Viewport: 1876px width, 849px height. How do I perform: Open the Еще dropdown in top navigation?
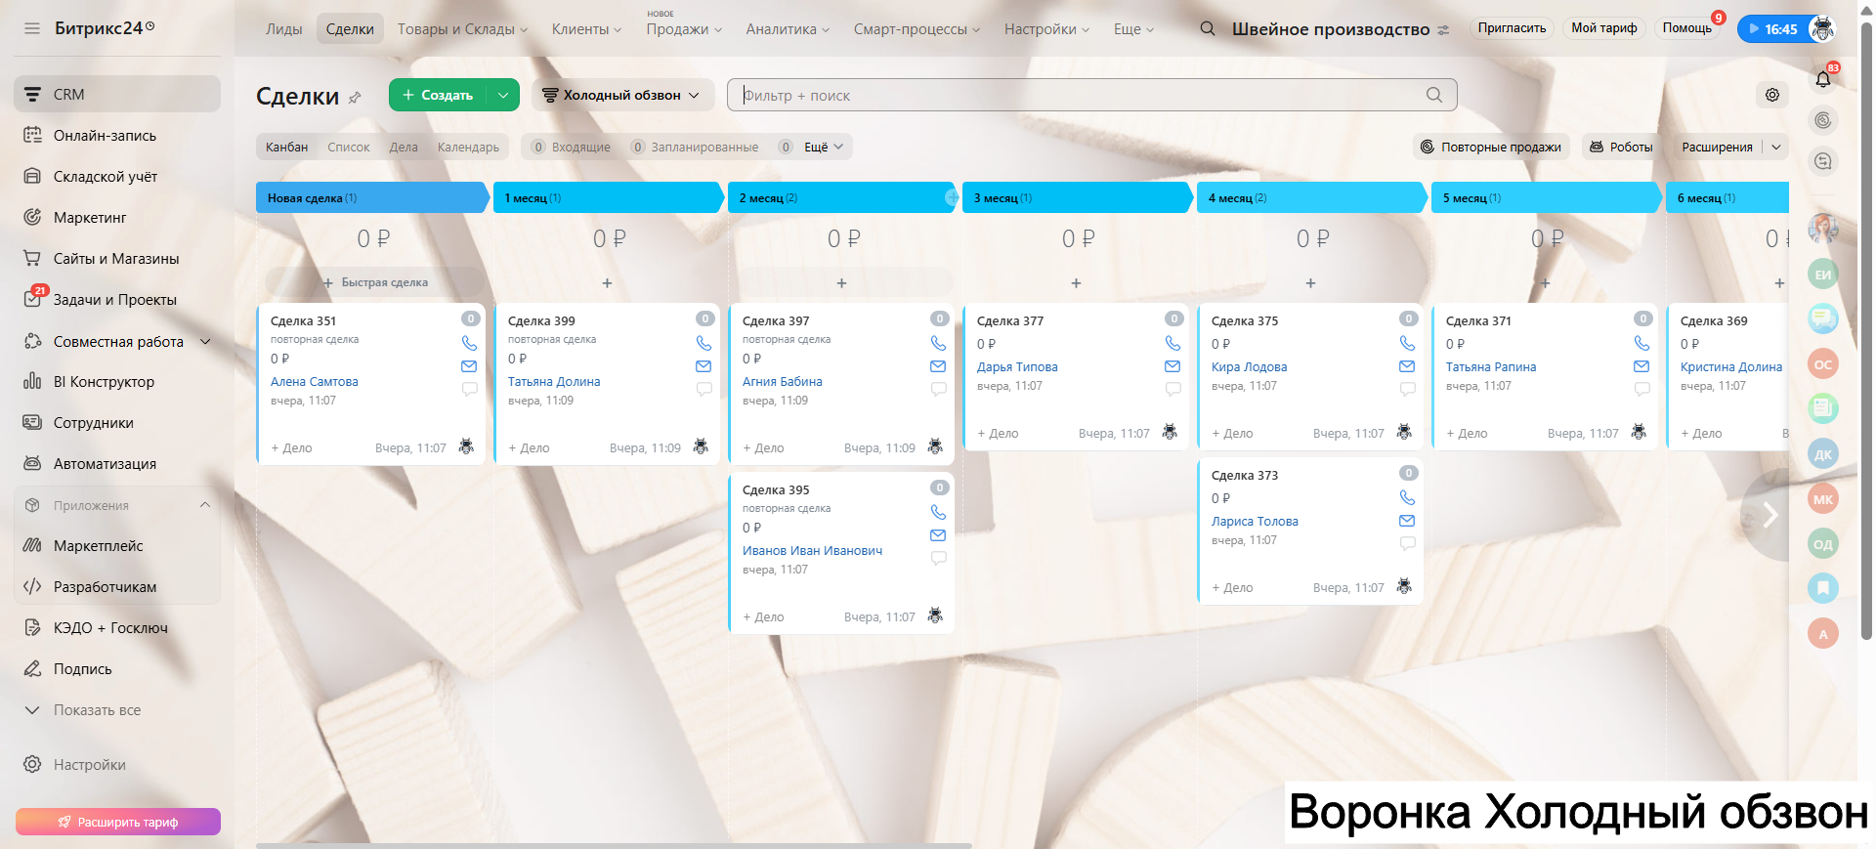point(1133,29)
